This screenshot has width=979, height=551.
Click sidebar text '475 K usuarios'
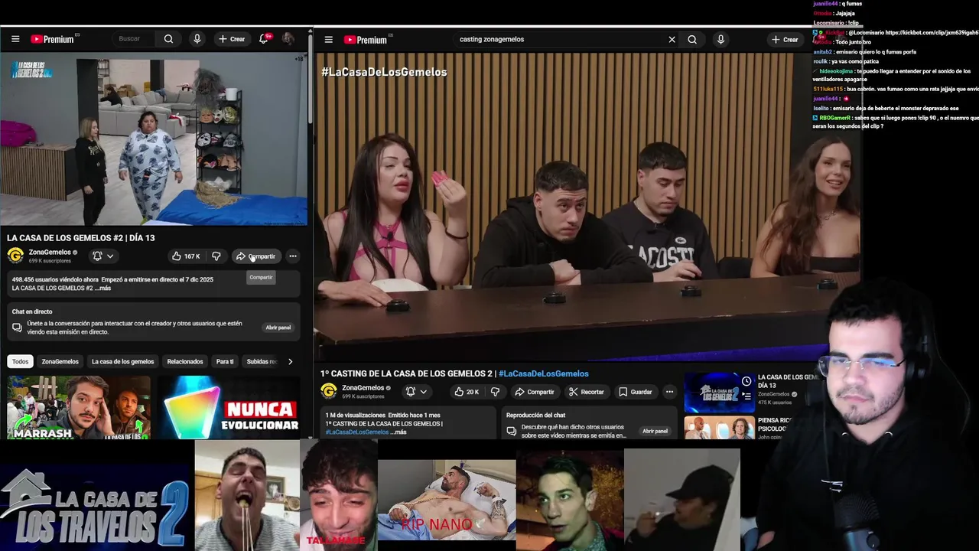click(775, 403)
